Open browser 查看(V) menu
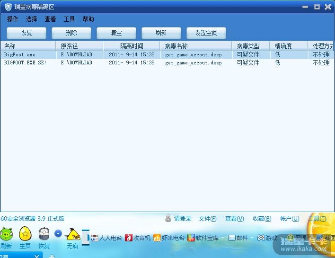The image size is (335, 258). coord(235,218)
